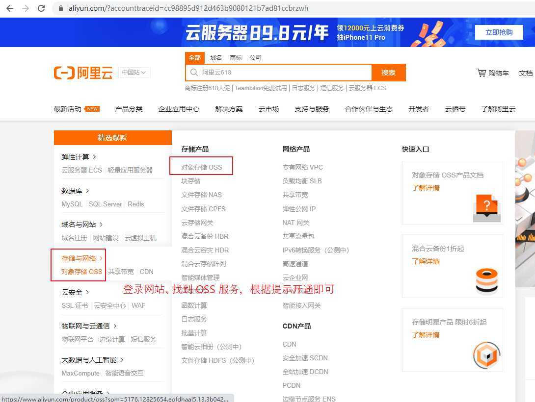The image size is (535, 402).
Task: Reload the page with refresh icon
Action: coord(41,8)
